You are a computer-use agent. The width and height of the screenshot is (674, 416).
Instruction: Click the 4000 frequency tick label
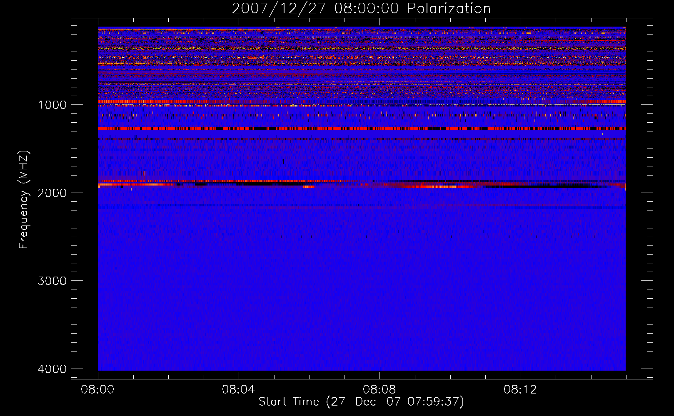point(52,369)
